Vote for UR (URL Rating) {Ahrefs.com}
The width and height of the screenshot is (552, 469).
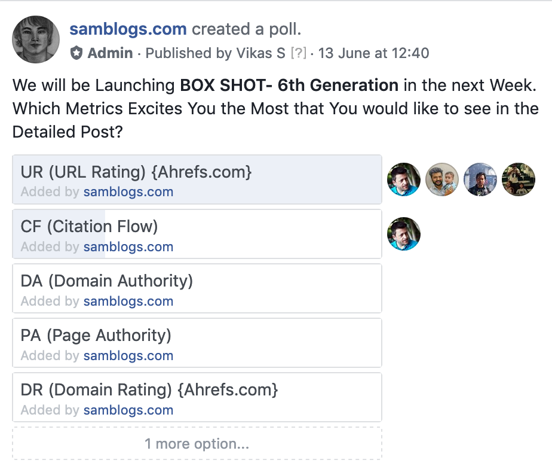click(197, 173)
